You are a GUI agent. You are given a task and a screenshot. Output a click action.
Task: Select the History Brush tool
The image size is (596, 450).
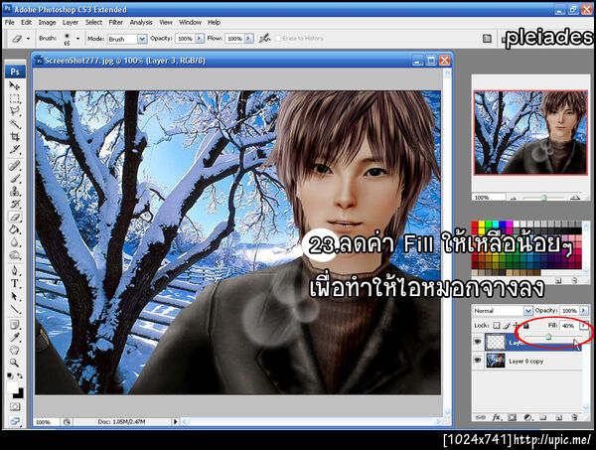coord(15,204)
